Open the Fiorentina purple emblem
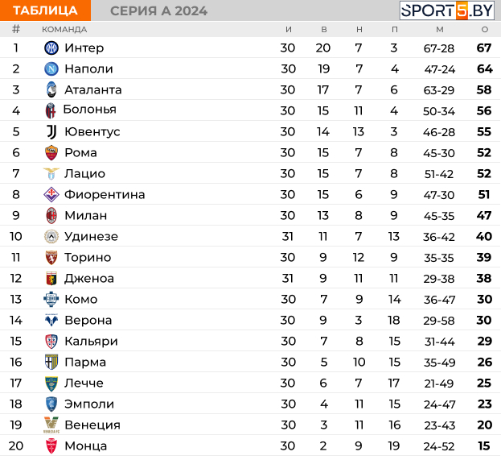 click(51, 194)
